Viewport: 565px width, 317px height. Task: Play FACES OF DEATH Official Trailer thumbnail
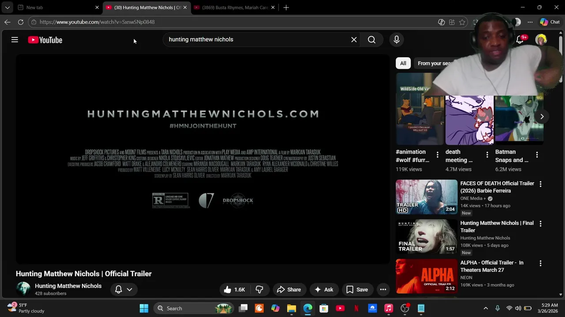click(426, 197)
